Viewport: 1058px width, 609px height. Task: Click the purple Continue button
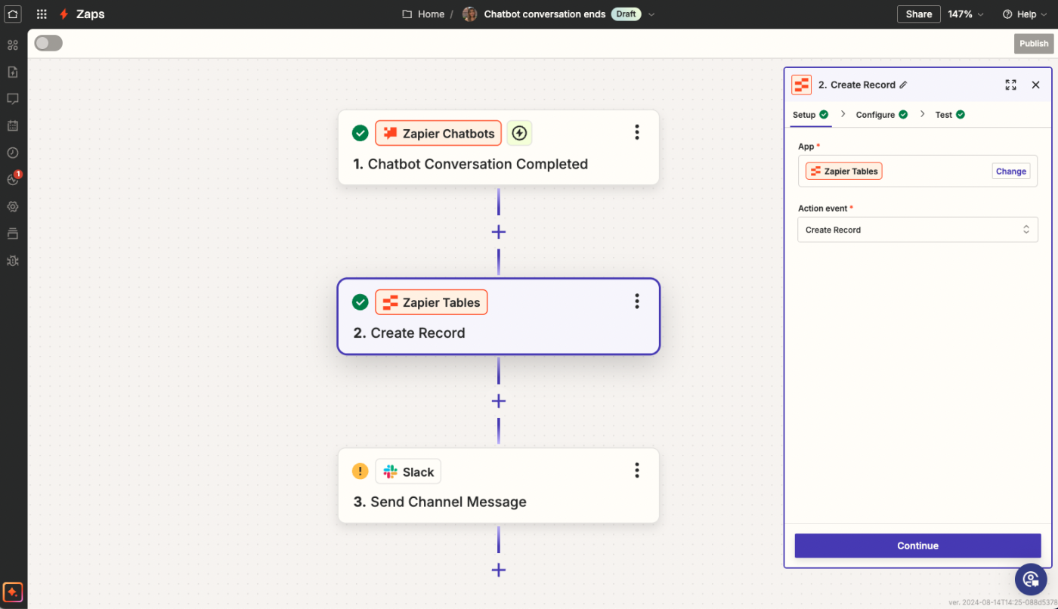click(917, 546)
